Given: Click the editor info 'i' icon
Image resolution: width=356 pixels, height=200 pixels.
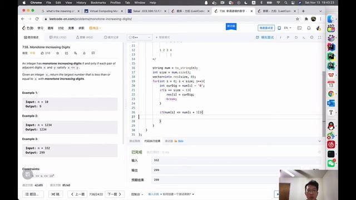Looking at the screenshot, I should tap(280, 37).
